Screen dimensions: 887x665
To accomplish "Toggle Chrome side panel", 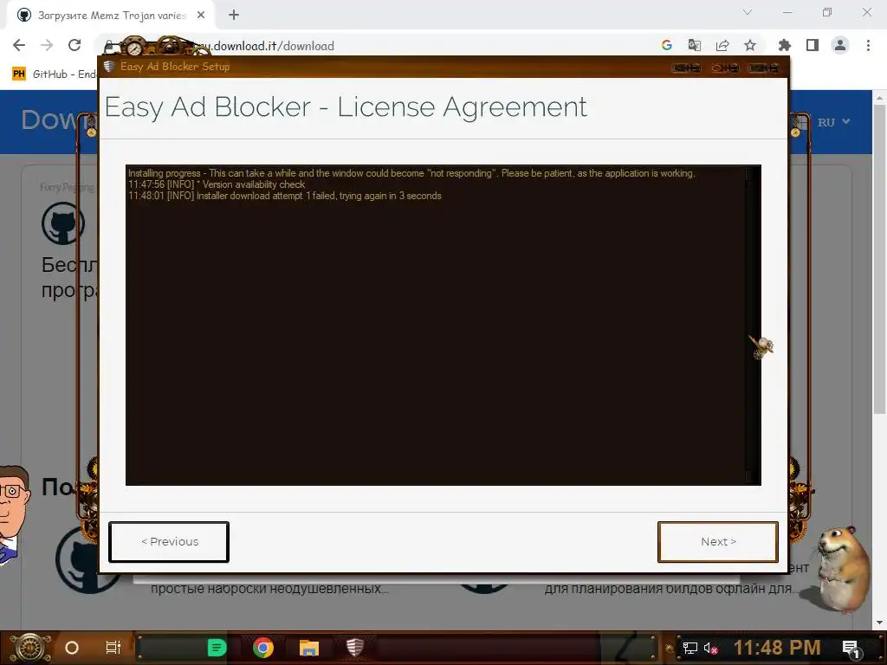I will pos(813,45).
